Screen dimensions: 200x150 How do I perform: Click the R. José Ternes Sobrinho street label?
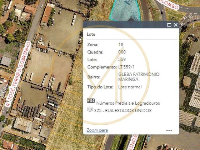(18, 74)
